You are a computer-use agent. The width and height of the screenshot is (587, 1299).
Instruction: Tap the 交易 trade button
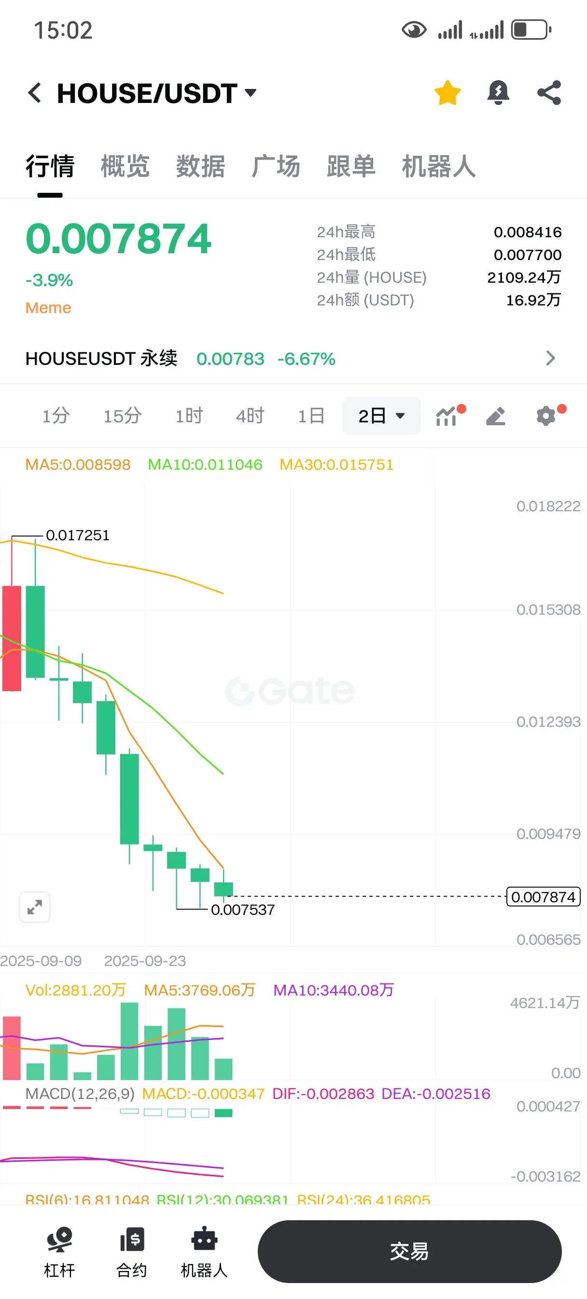pyautogui.click(x=409, y=1251)
